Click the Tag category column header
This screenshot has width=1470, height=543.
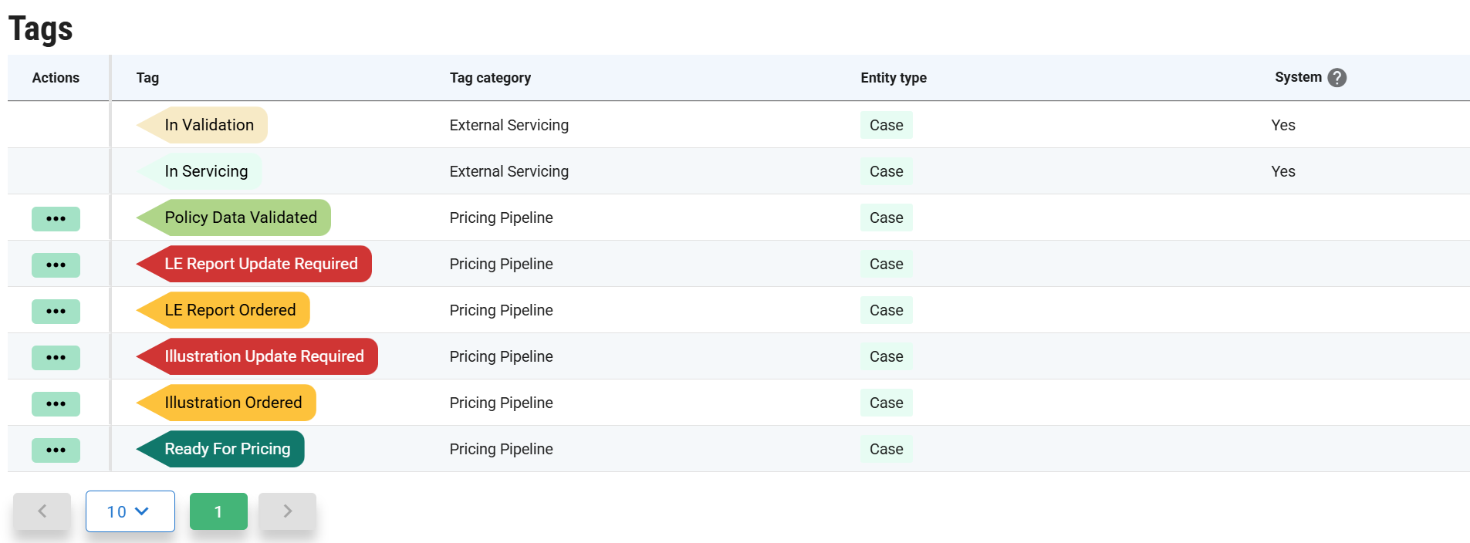point(490,78)
